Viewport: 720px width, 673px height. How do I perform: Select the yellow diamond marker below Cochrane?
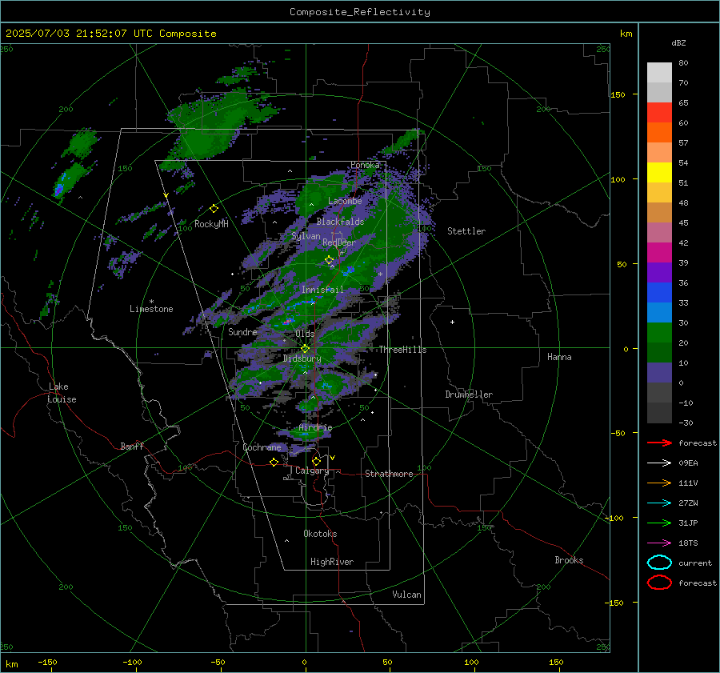[x=274, y=462]
